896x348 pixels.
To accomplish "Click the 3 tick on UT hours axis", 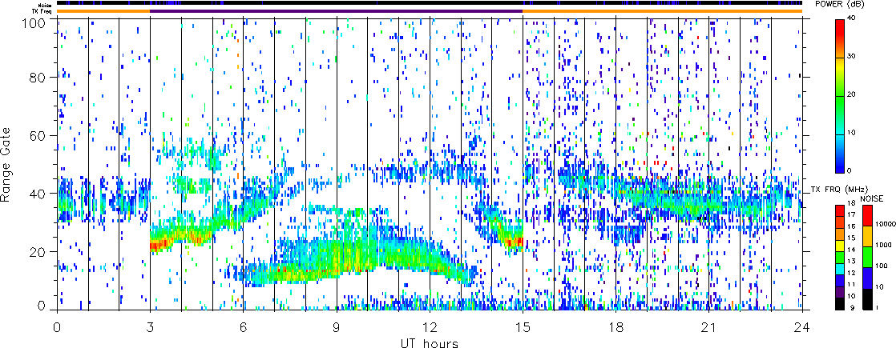I will click(150, 326).
